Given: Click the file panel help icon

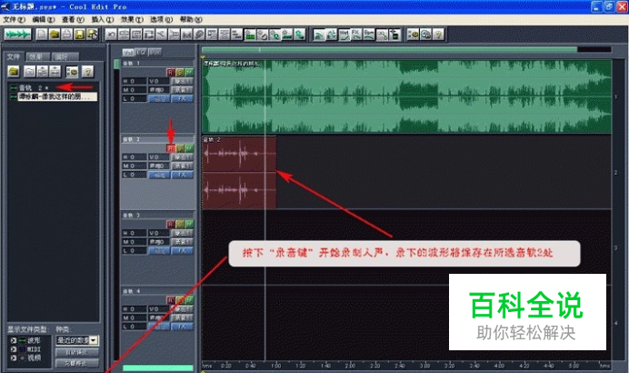Looking at the screenshot, I should [87, 72].
